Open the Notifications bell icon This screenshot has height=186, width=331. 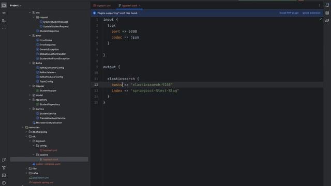(x=327, y=5)
